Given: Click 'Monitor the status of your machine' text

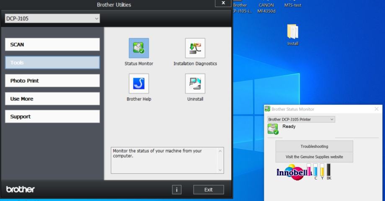Looking at the screenshot, I should tap(157, 153).
